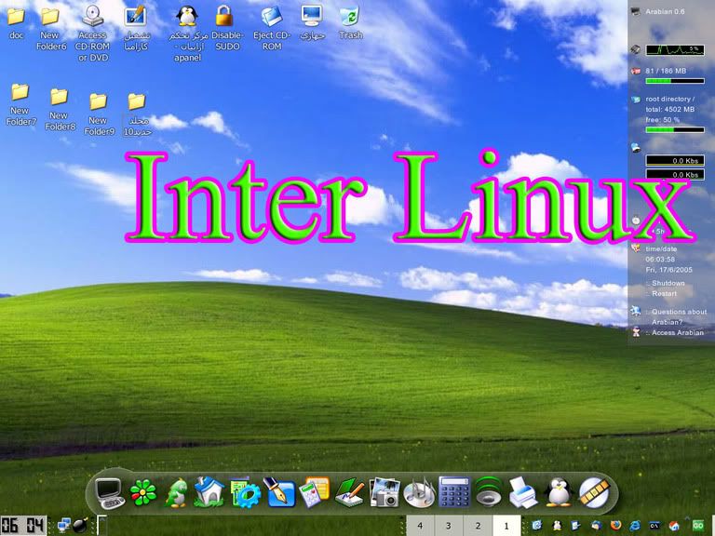Click the Arabian 0.6 sidebar title

pos(665,11)
